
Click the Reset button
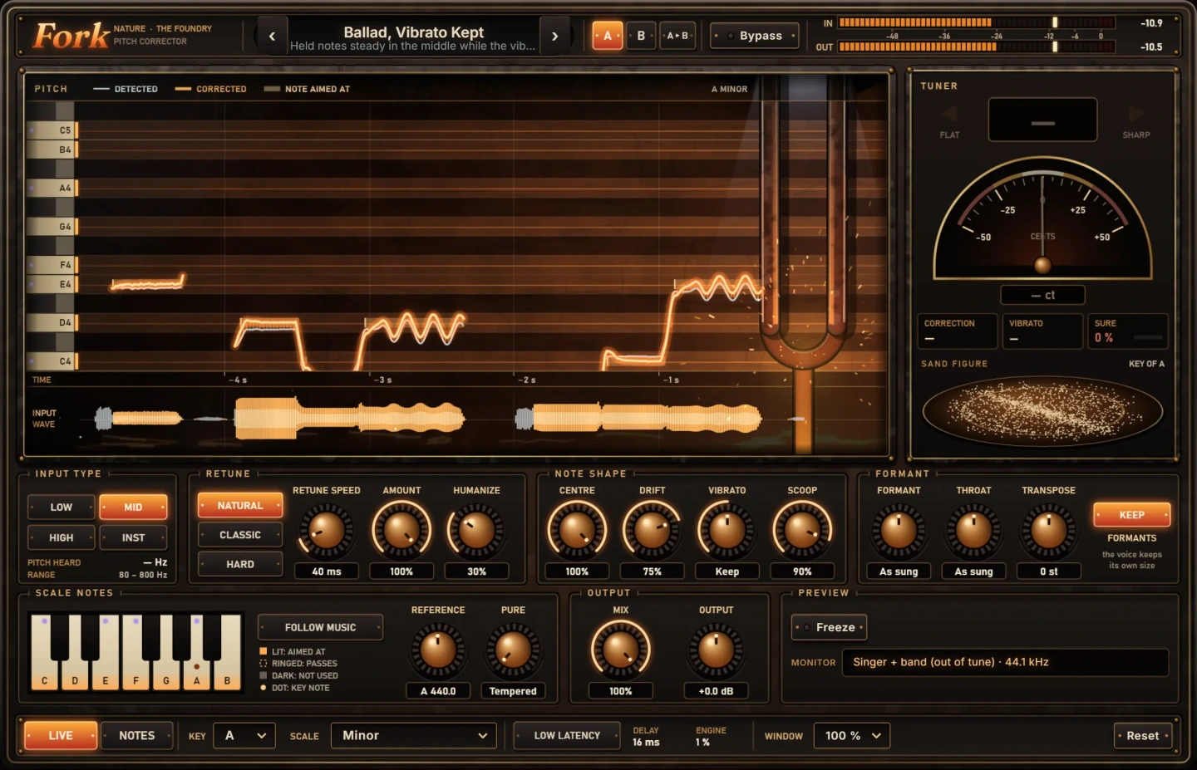pos(1143,735)
